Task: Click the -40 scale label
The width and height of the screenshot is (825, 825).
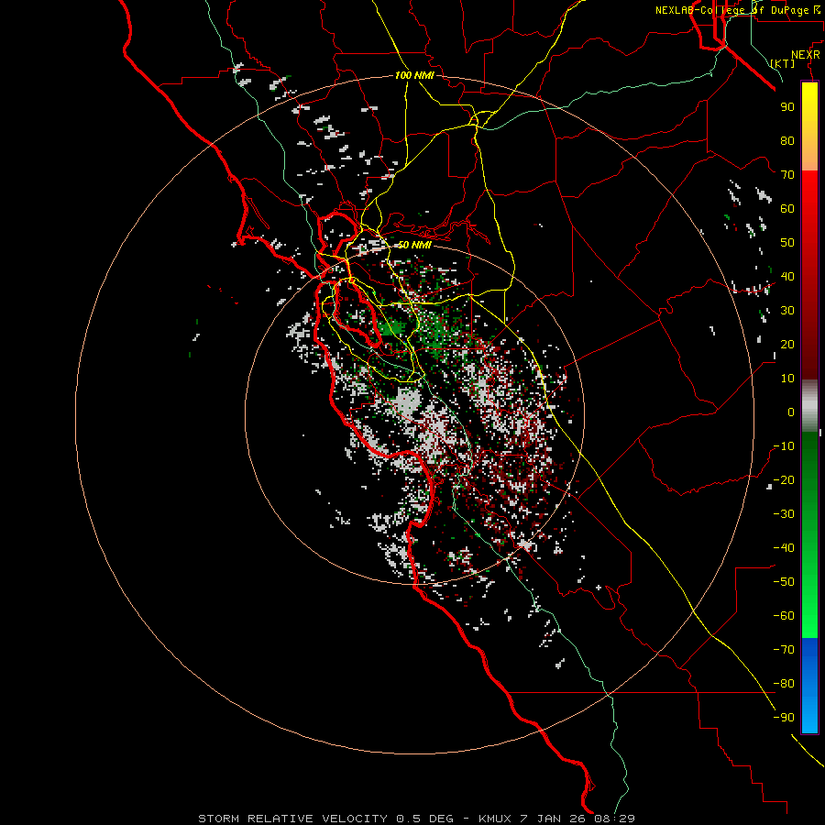Action: click(784, 548)
